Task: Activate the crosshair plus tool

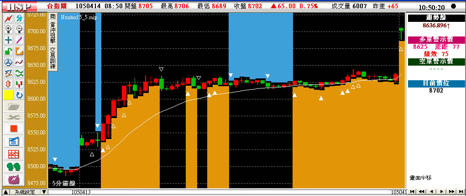Action: [9, 40]
